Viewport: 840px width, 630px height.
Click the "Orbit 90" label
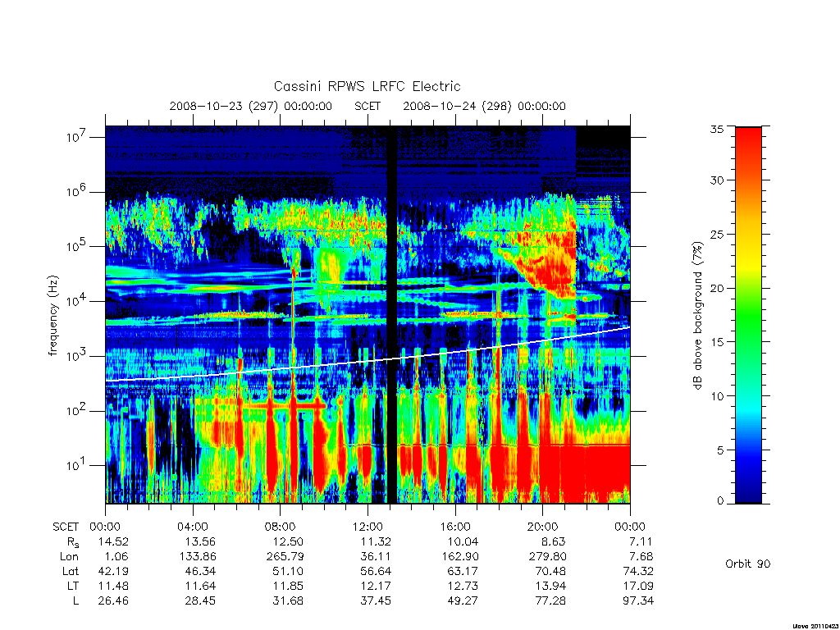pyautogui.click(x=748, y=564)
